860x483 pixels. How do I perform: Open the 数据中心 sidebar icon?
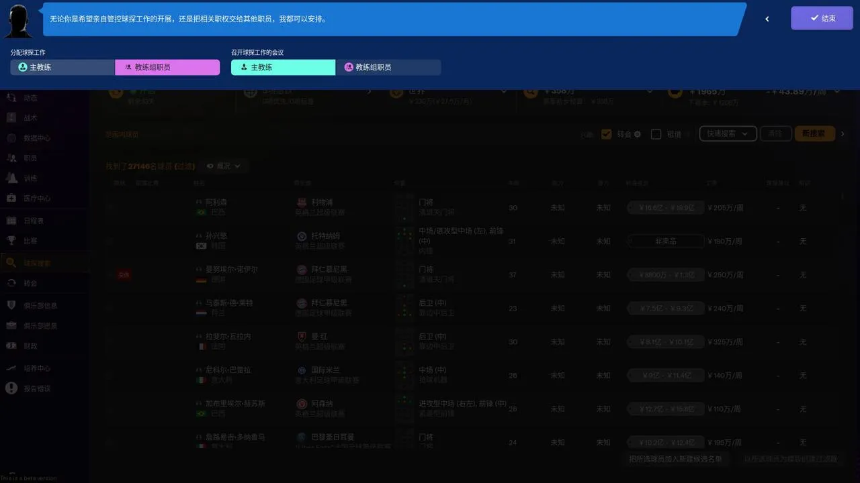pos(11,138)
